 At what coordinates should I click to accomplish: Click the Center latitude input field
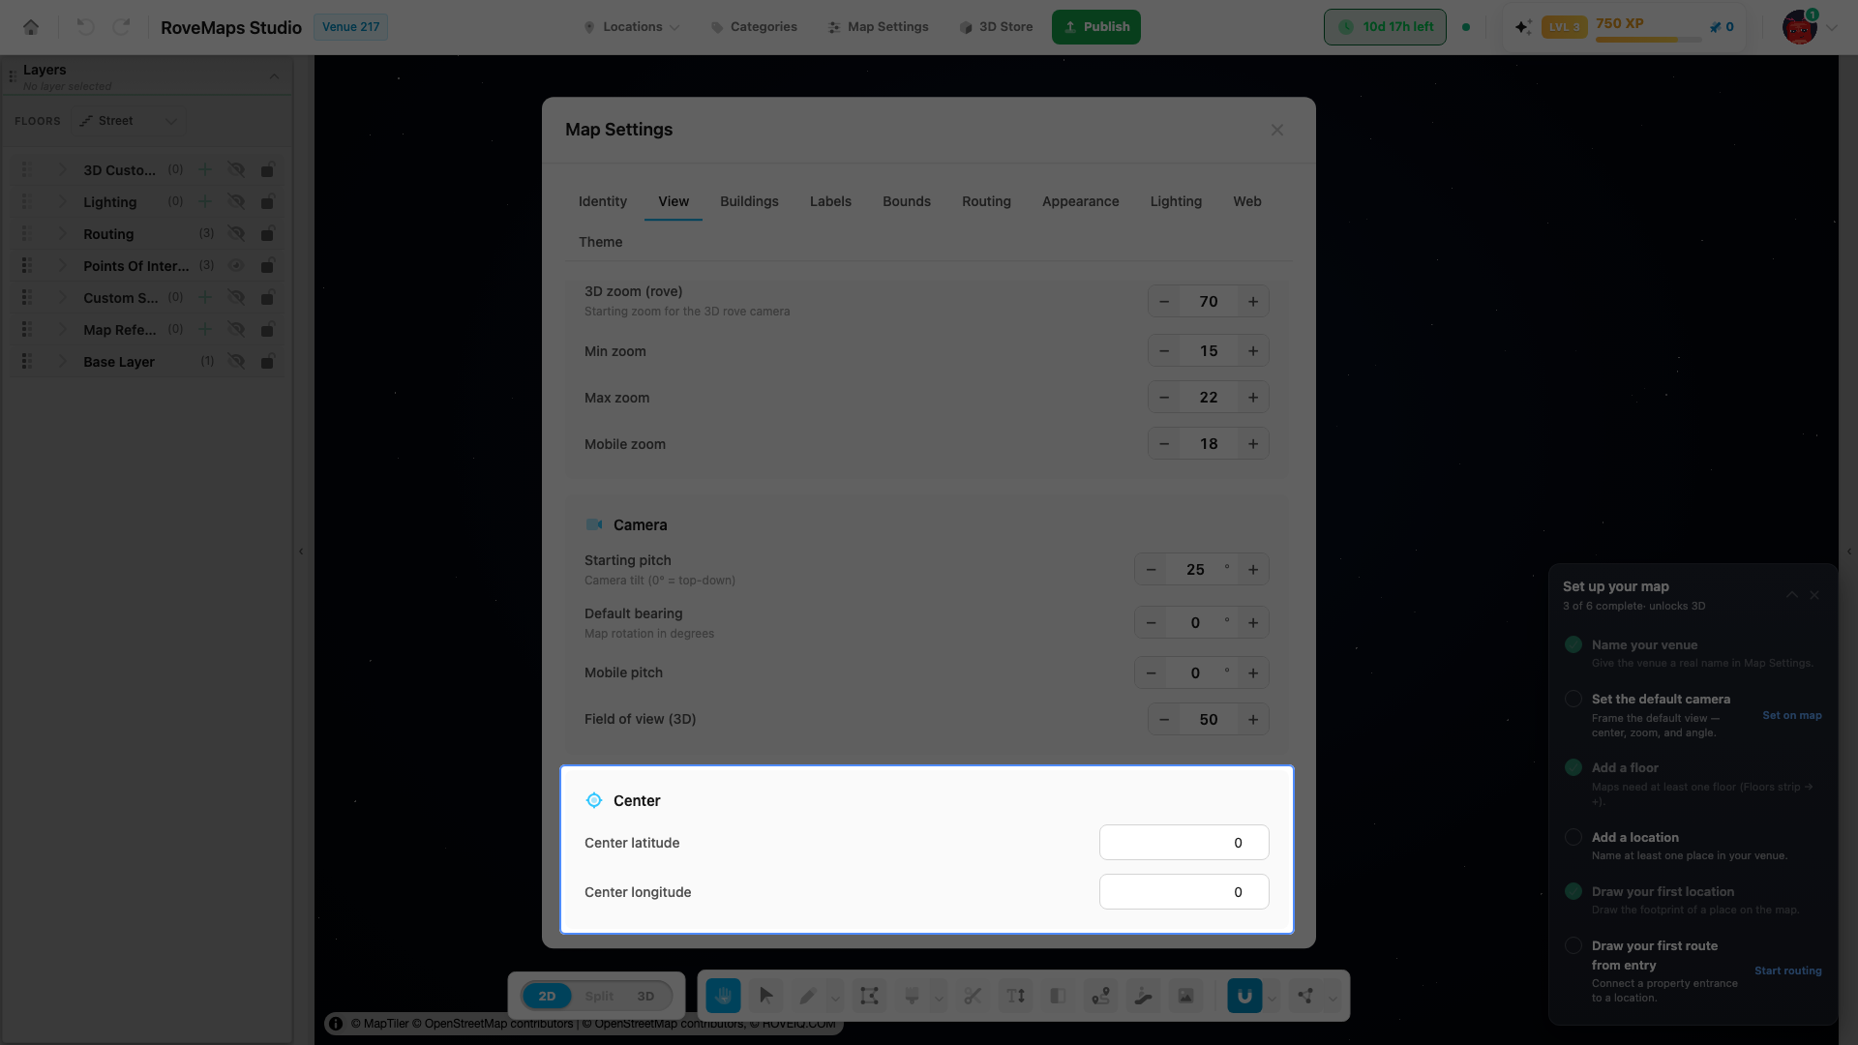[x=1184, y=843]
